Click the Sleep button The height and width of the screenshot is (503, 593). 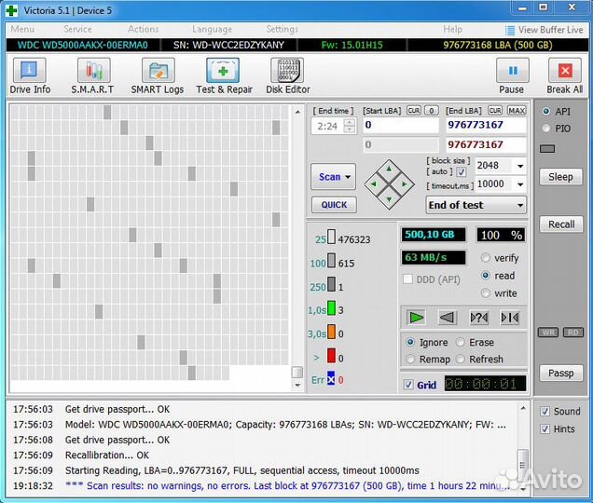pyautogui.click(x=561, y=176)
